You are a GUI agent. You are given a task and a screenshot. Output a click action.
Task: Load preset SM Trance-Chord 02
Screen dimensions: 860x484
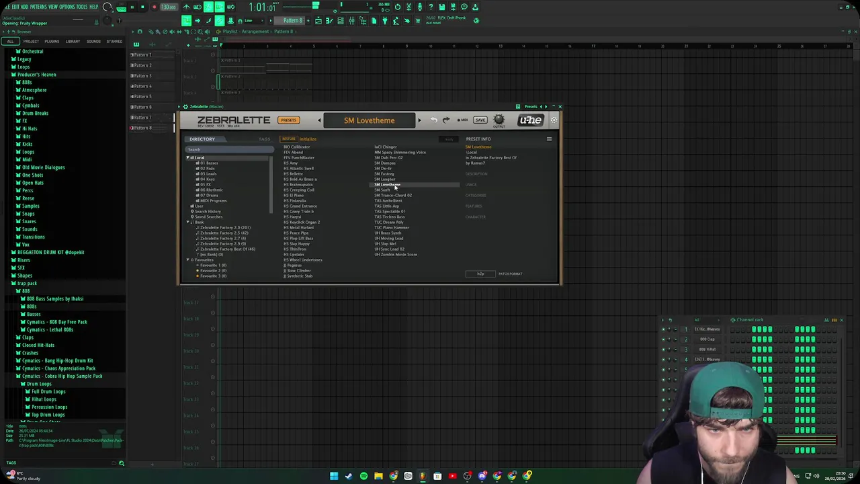393,196
